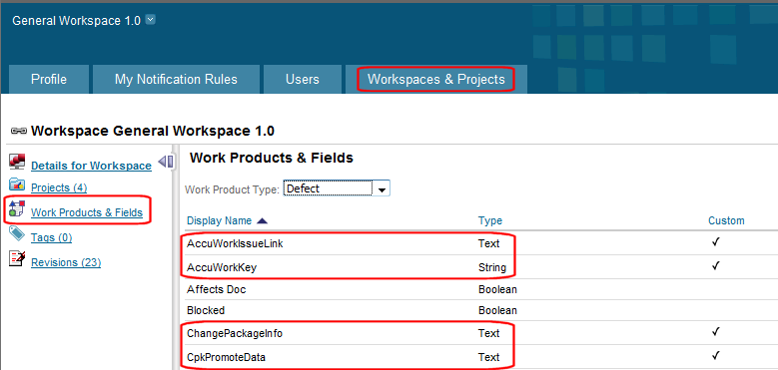Click the Details for Workspace monitor icon
Image resolution: width=778 pixels, height=370 pixels.
tap(17, 162)
